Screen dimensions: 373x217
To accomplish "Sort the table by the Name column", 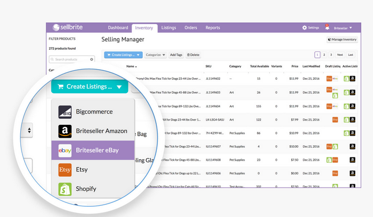I will (131, 66).
